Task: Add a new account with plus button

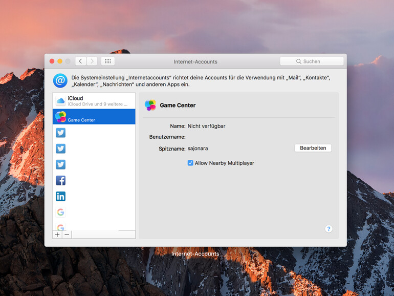Action: (x=57, y=235)
